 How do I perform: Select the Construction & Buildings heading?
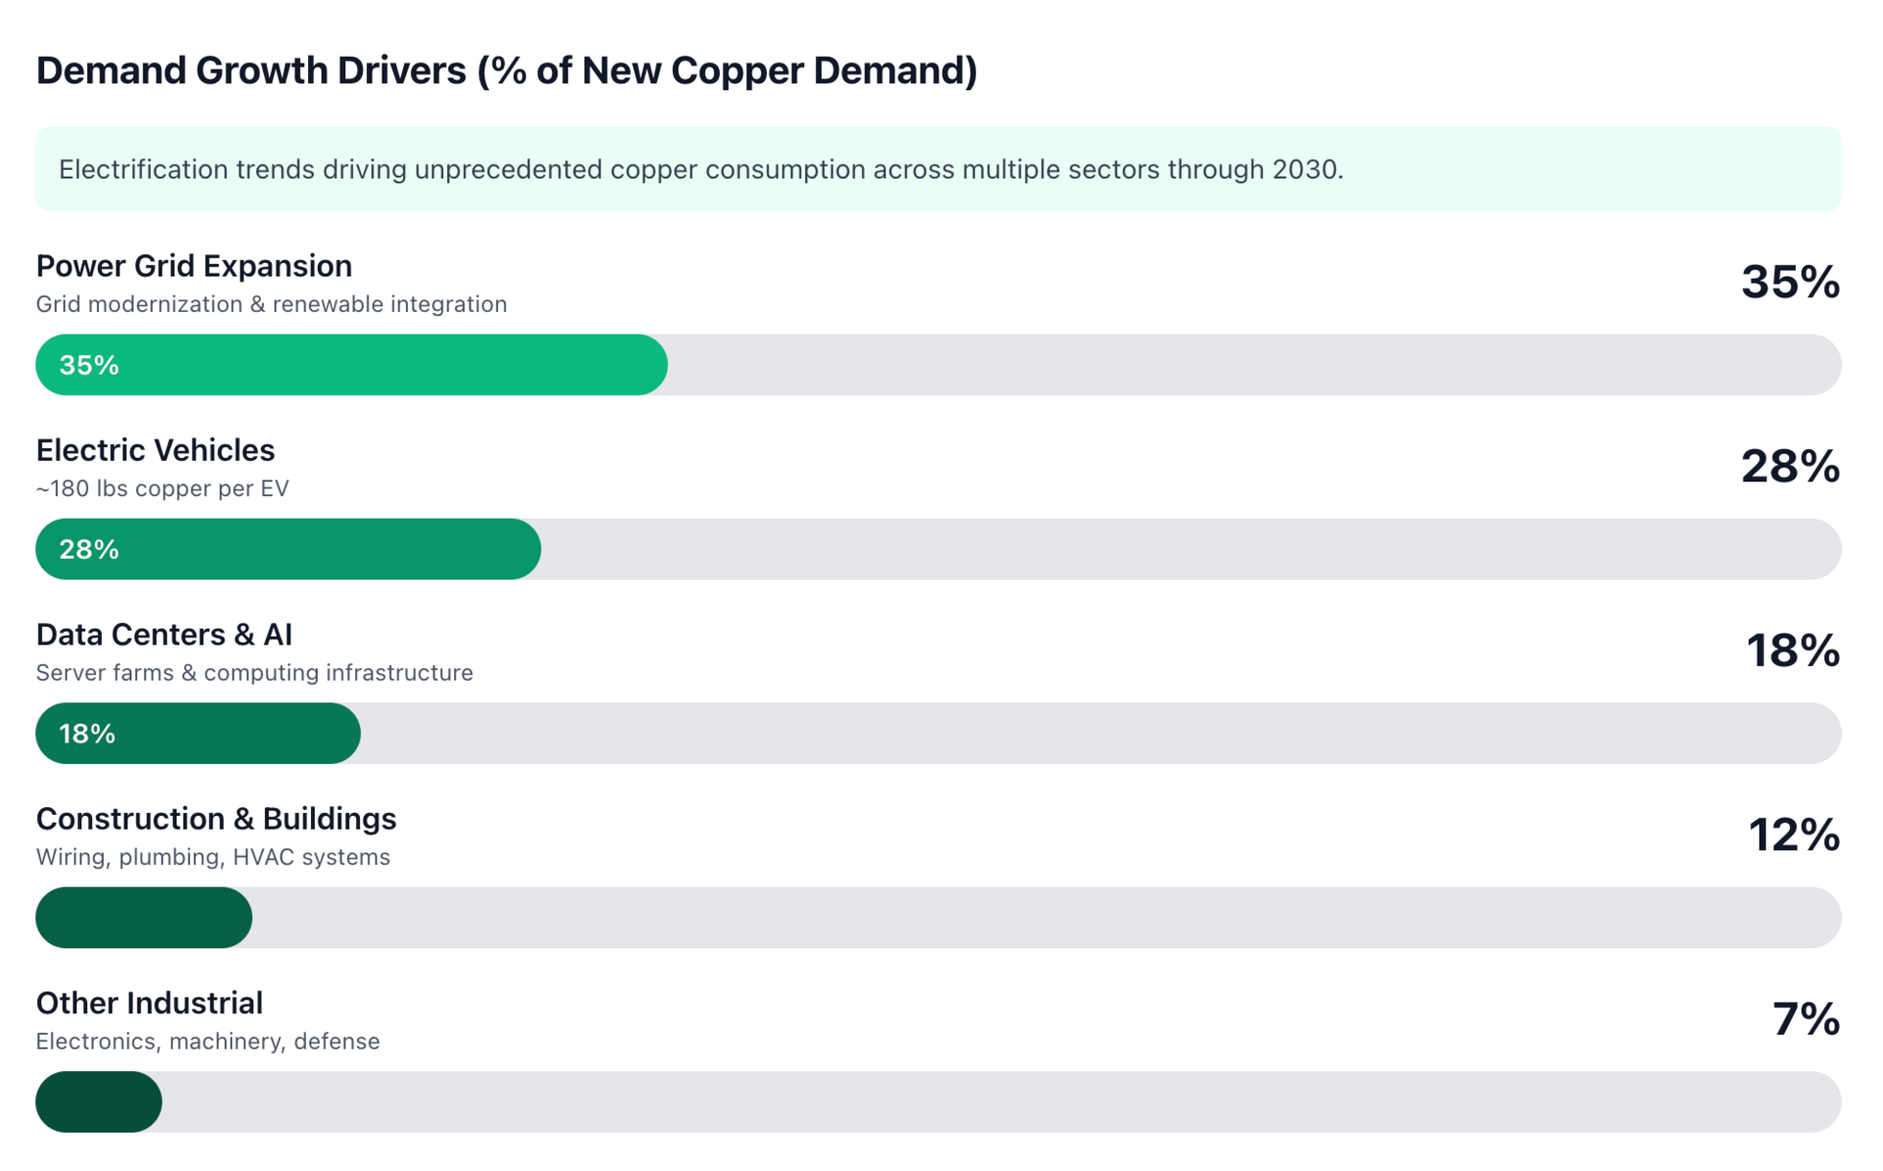click(216, 819)
